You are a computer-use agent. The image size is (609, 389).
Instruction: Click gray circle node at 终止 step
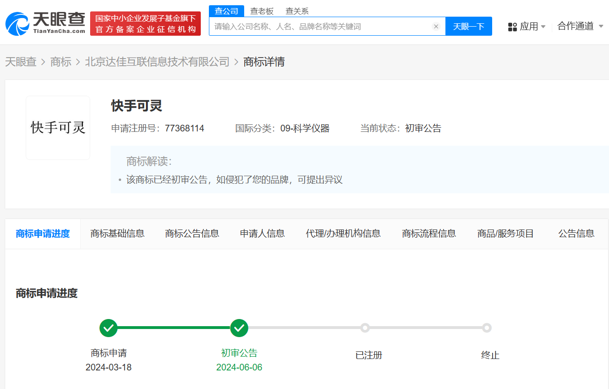[x=486, y=328]
